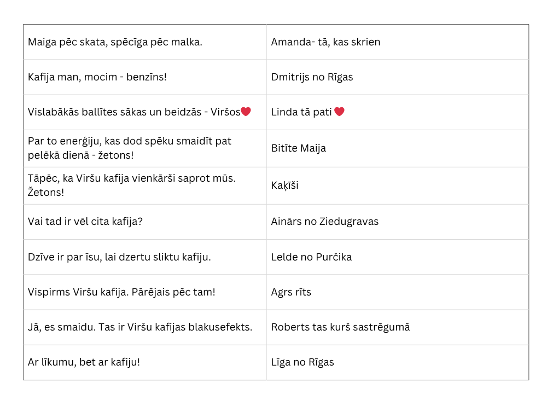Image resolution: width=547 pixels, height=394 pixels.
Task: Click the "Bitīte Maija" name
Action: pyautogui.click(x=299, y=148)
